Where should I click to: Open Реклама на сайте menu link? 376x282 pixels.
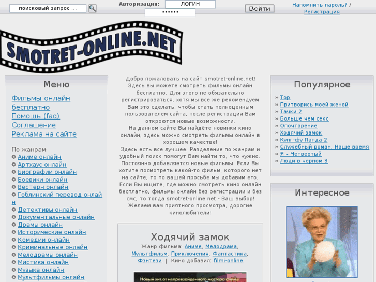coord(44,134)
